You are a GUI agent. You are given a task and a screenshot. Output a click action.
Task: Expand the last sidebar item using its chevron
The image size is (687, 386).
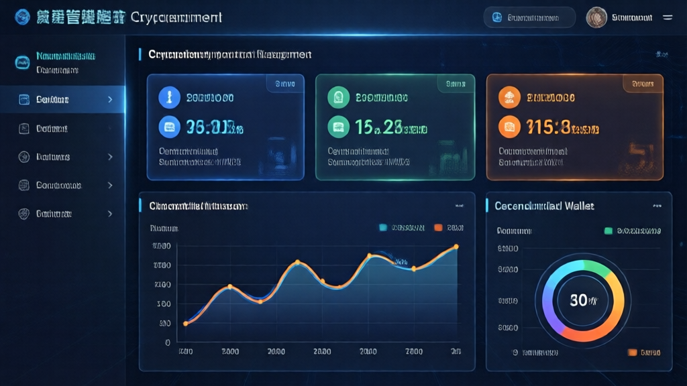click(x=110, y=214)
